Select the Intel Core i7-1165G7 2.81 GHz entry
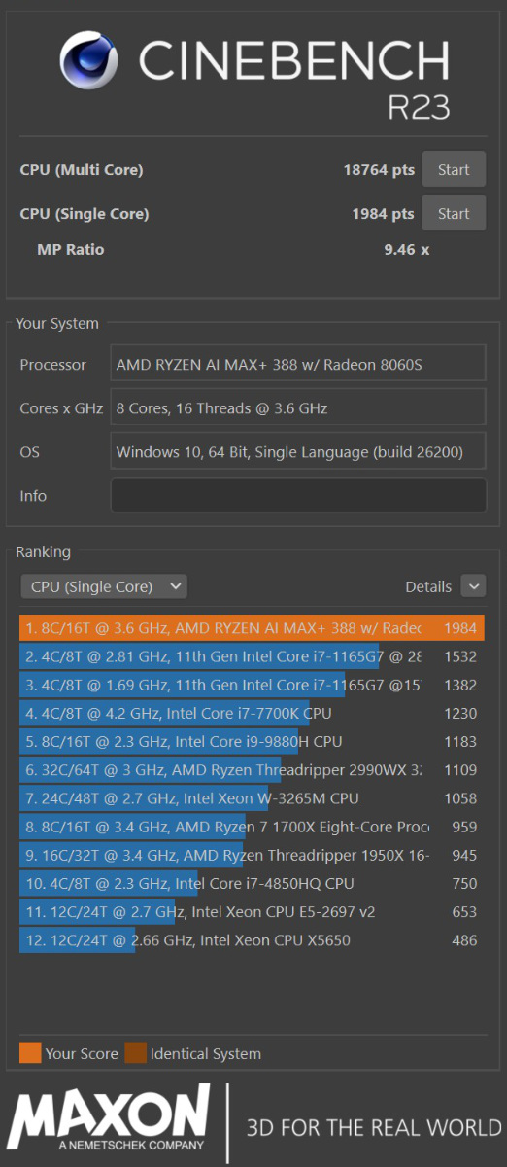507x1167 pixels. pos(252,656)
